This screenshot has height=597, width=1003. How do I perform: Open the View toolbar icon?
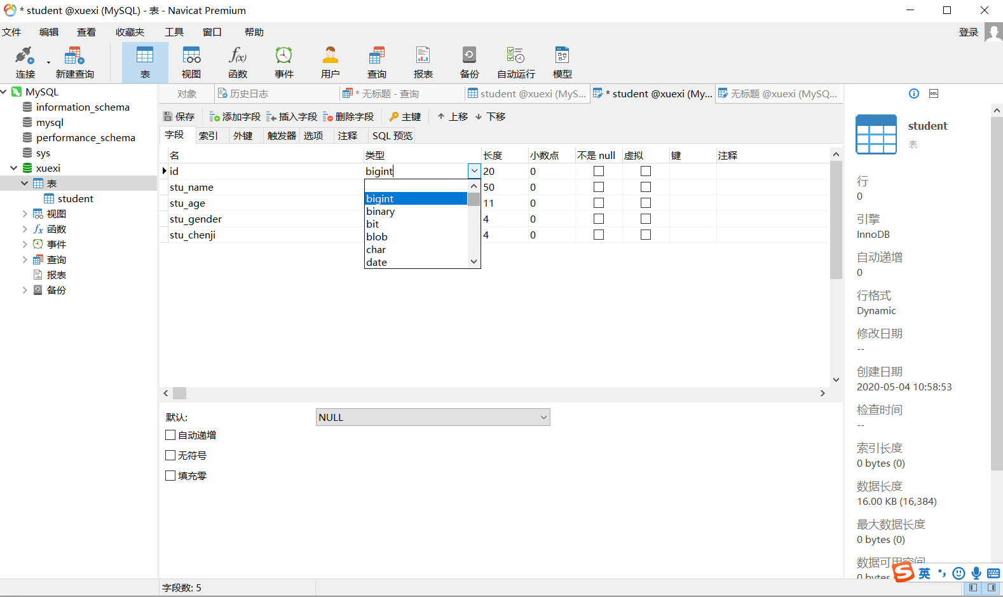pyautogui.click(x=191, y=62)
